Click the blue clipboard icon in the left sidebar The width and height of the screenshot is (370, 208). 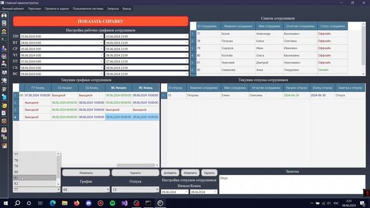pyautogui.click(x=4, y=97)
